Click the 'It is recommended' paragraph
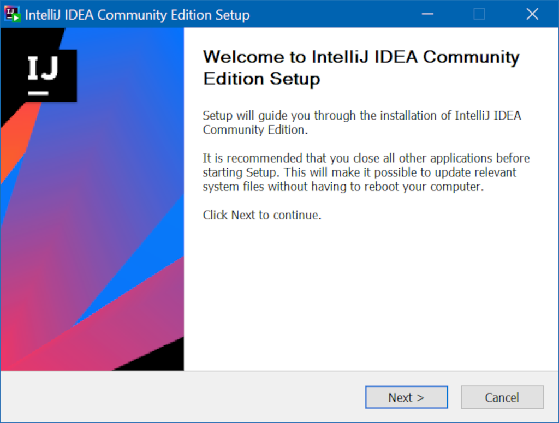Image resolution: width=559 pixels, height=423 pixels. pyautogui.click(x=366, y=172)
